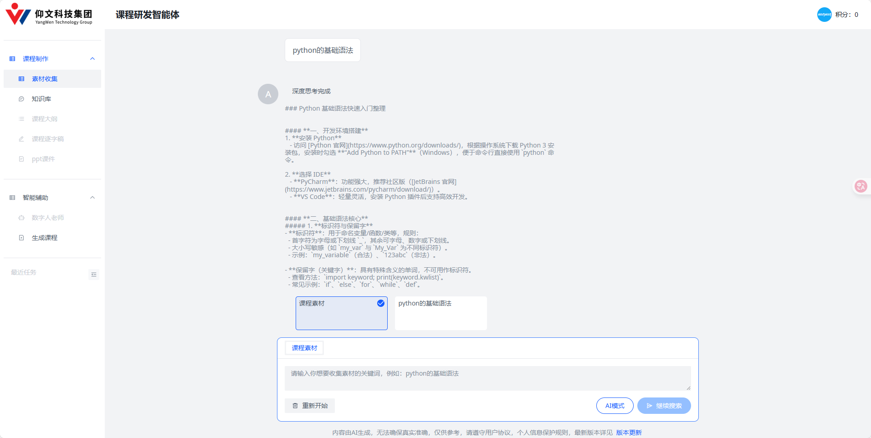Click 重新开始 to restart

[309, 405]
